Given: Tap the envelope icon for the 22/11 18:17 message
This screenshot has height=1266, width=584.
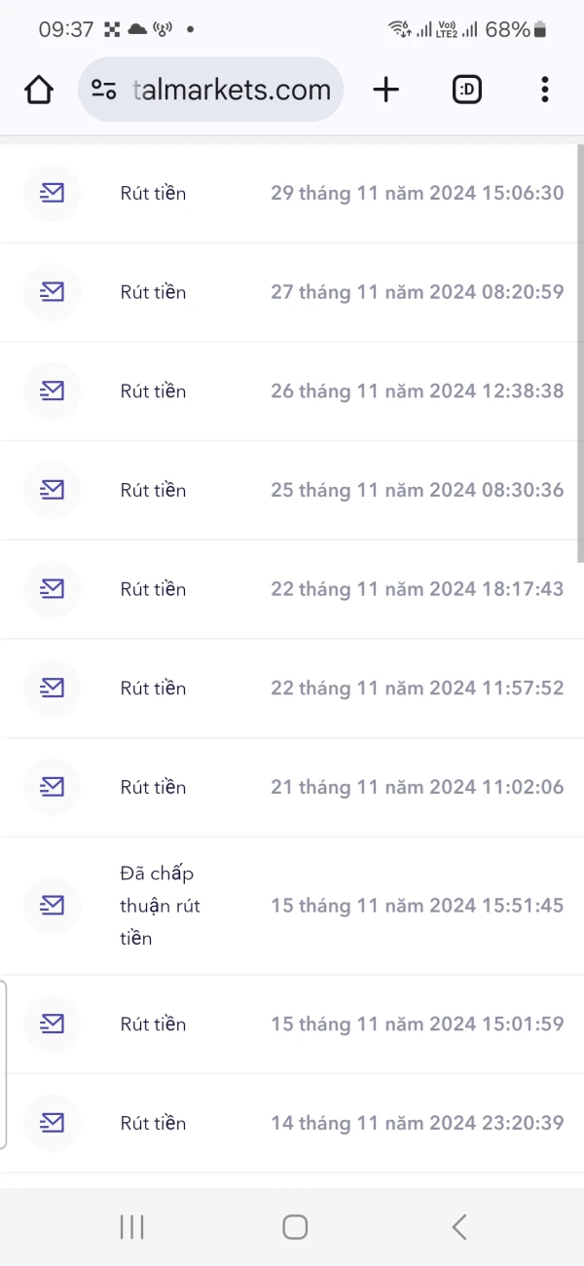Looking at the screenshot, I should pyautogui.click(x=52, y=588).
